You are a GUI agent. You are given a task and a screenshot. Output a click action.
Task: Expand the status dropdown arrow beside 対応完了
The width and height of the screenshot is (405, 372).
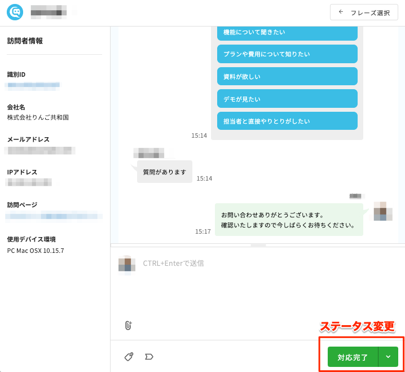tap(388, 357)
